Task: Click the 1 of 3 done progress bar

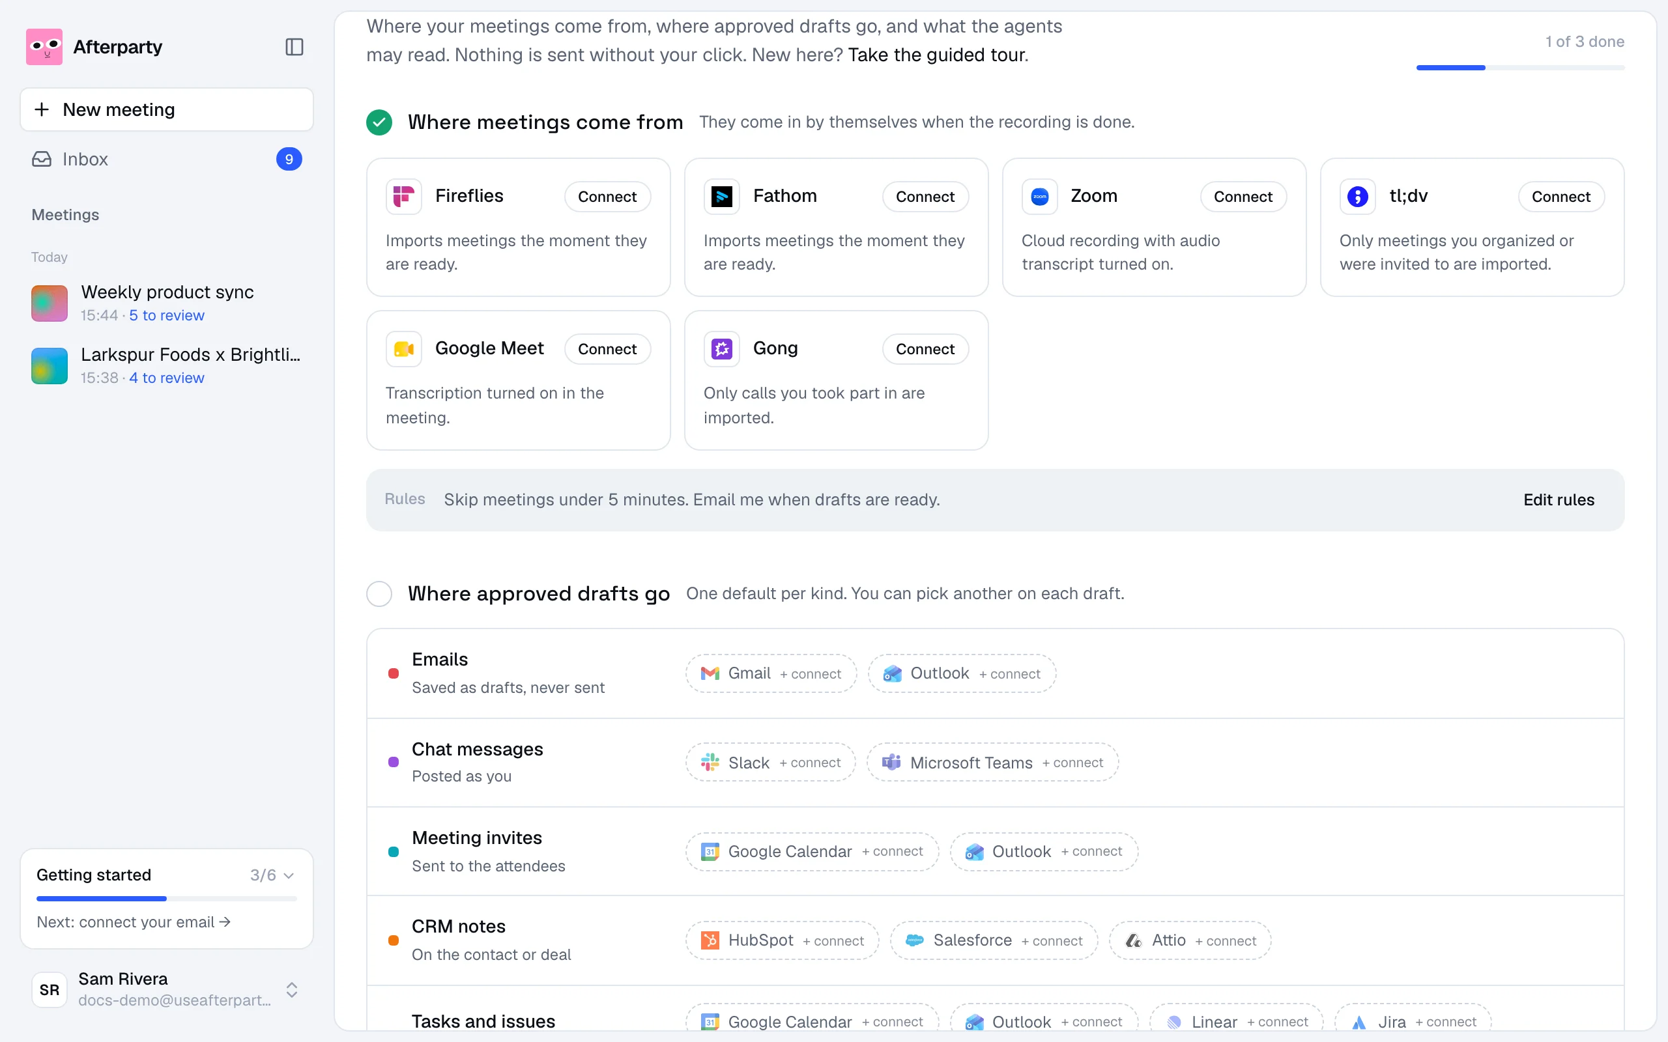Action: click(1520, 68)
